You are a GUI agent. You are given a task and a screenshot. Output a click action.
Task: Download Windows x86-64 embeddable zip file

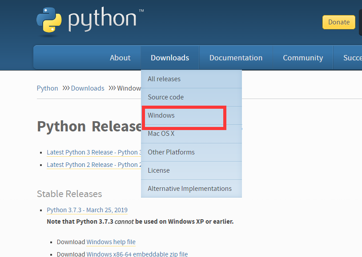coord(137,254)
